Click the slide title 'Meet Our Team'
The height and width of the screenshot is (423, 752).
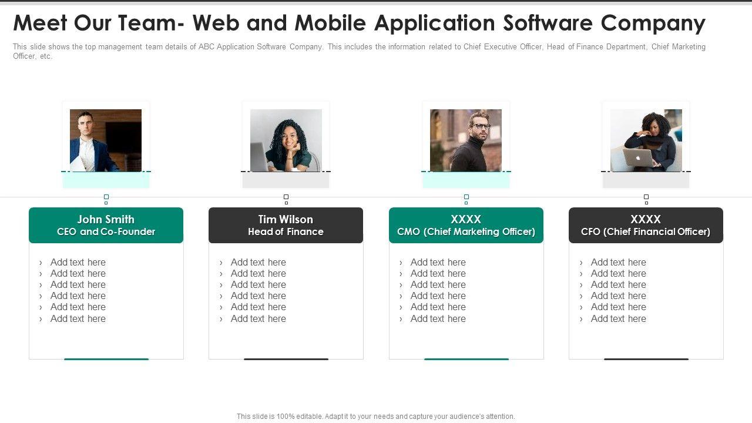point(359,23)
